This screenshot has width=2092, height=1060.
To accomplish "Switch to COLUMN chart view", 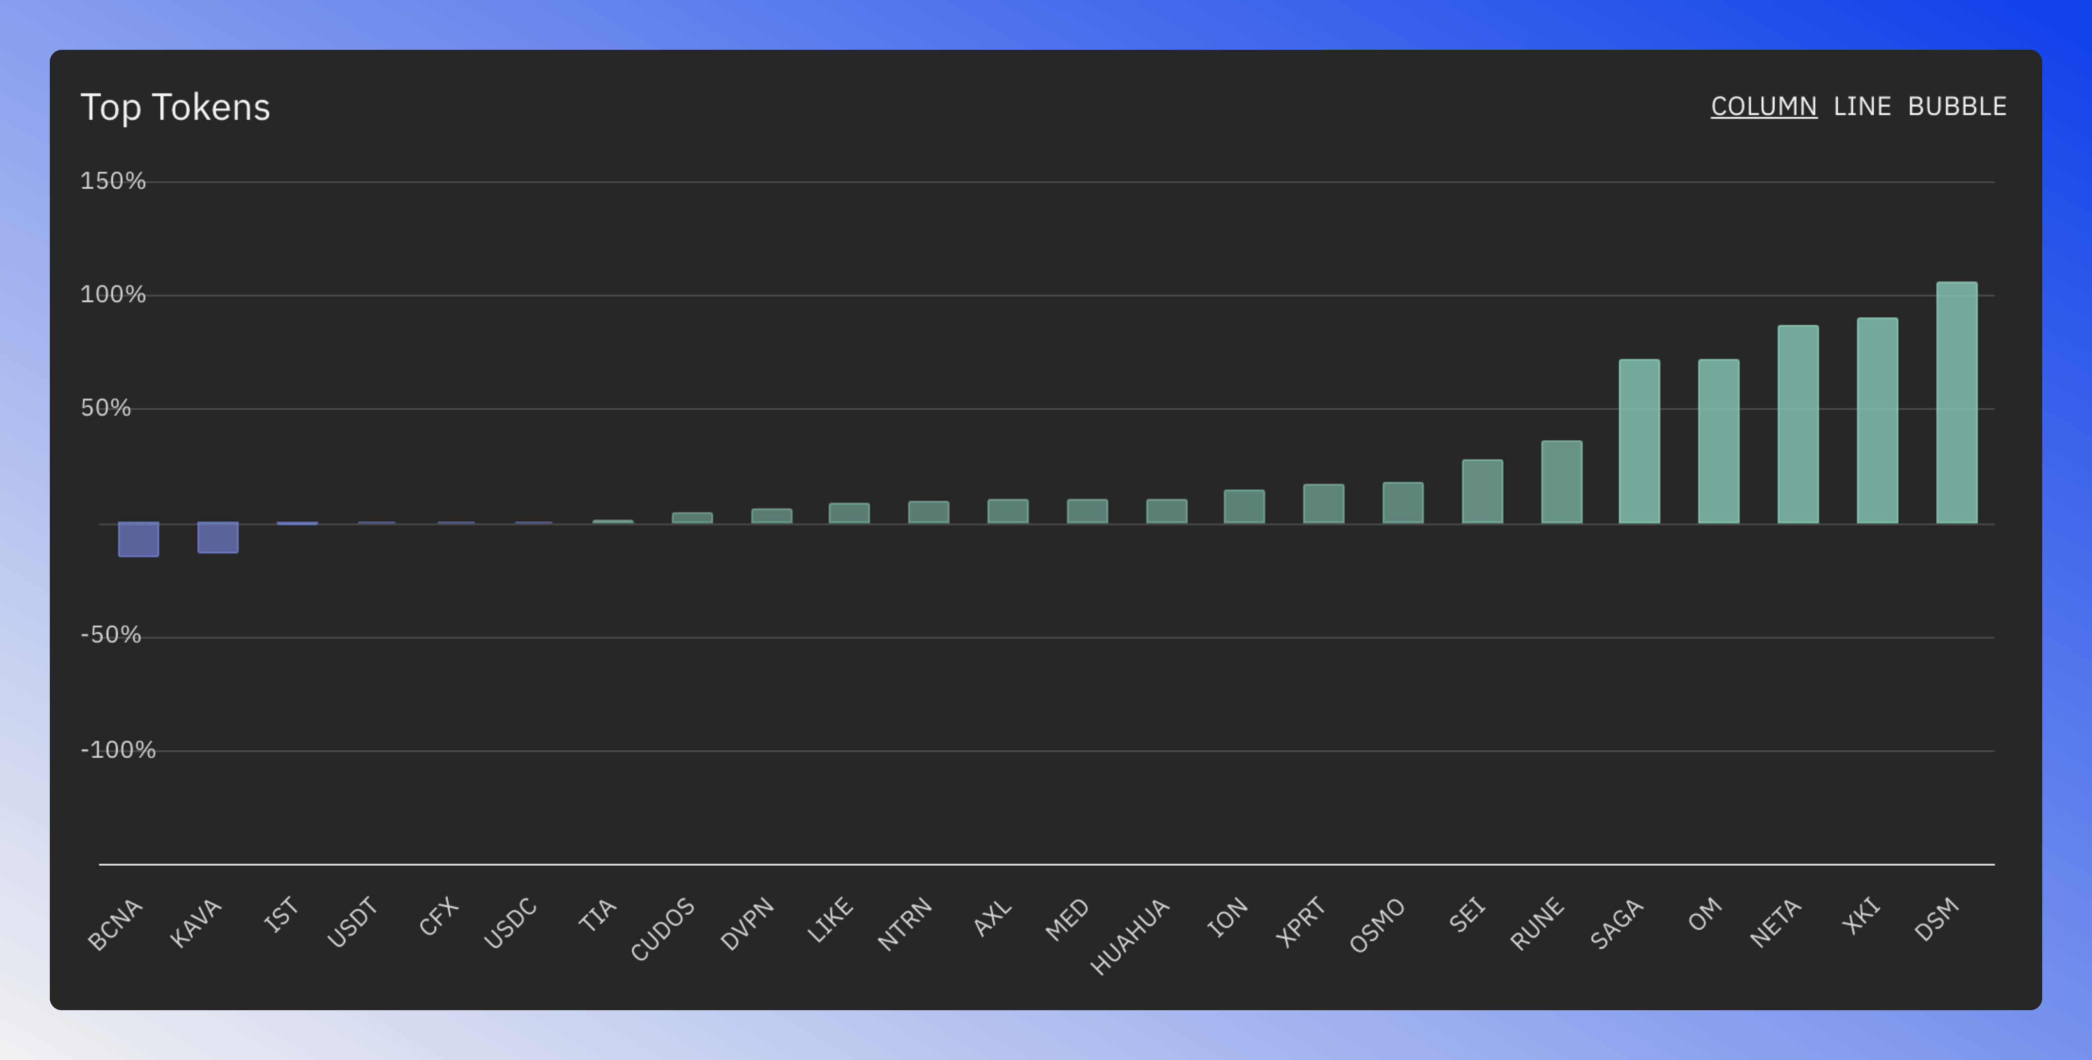I will (1764, 106).
